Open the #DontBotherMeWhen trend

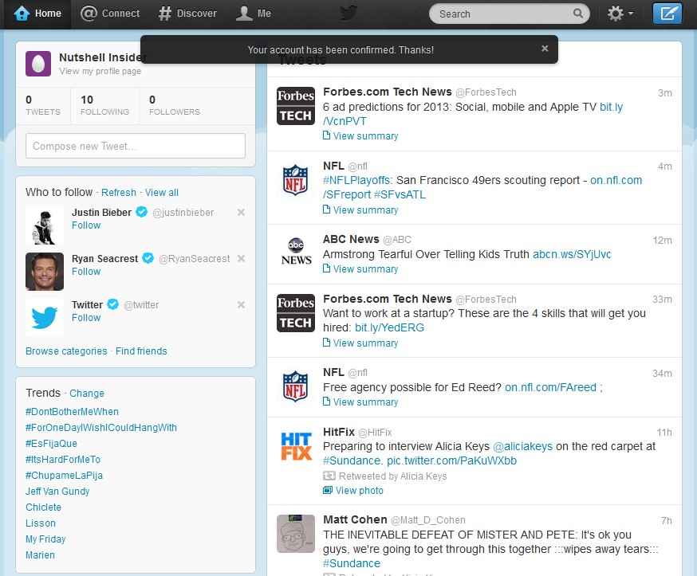click(72, 412)
